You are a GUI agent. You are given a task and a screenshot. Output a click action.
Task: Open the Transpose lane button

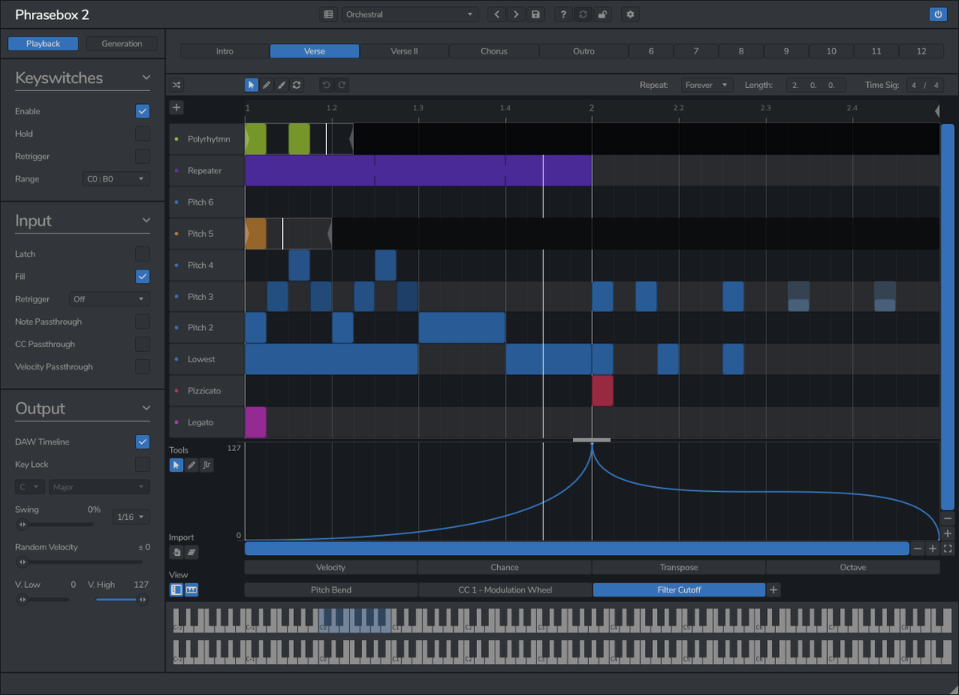[678, 567]
